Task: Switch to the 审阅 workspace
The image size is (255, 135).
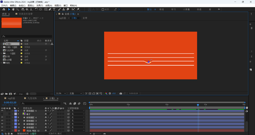Action: click(162, 10)
